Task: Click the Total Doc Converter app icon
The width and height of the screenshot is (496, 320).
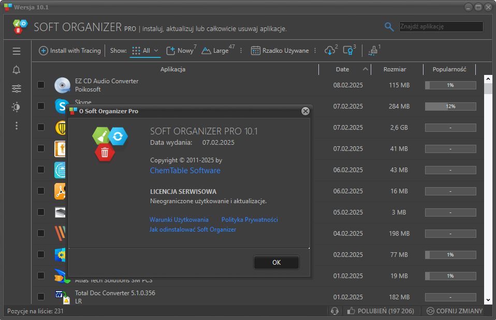Action: pyautogui.click(x=62, y=297)
